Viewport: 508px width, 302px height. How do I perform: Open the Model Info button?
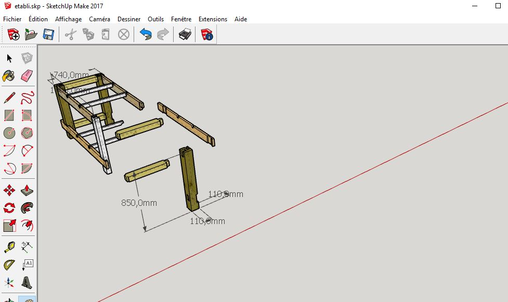click(x=207, y=35)
